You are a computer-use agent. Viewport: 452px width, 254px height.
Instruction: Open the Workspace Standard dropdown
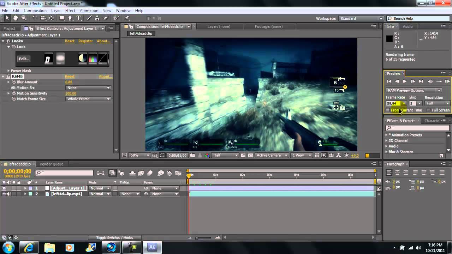(361, 19)
